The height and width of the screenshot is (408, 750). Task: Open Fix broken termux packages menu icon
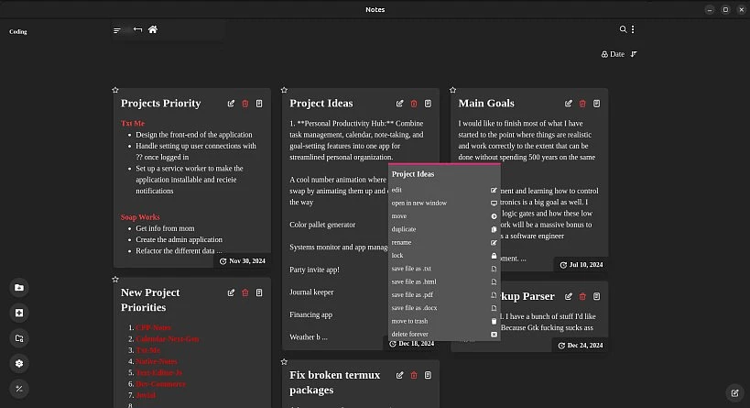pos(428,375)
